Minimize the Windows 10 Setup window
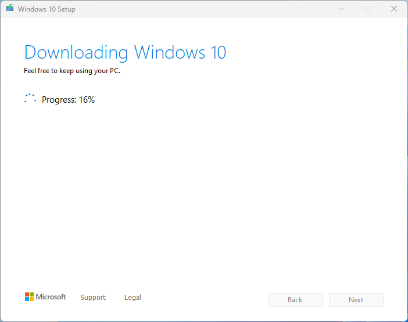 coord(341,9)
